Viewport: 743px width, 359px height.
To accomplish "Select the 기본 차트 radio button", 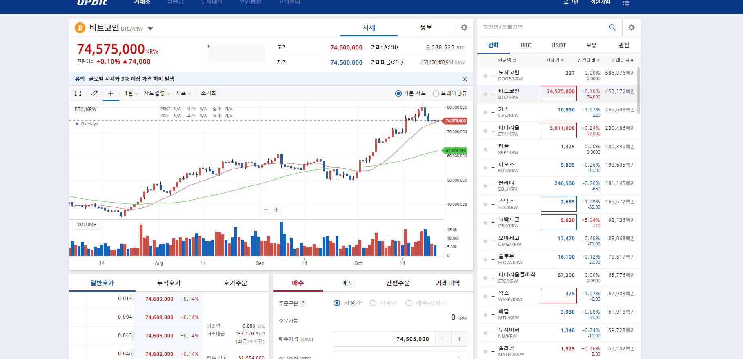I will coord(398,94).
